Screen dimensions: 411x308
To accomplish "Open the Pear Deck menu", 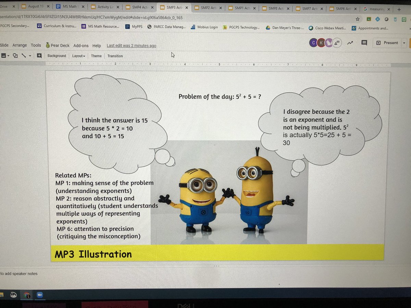I will click(x=60, y=46).
